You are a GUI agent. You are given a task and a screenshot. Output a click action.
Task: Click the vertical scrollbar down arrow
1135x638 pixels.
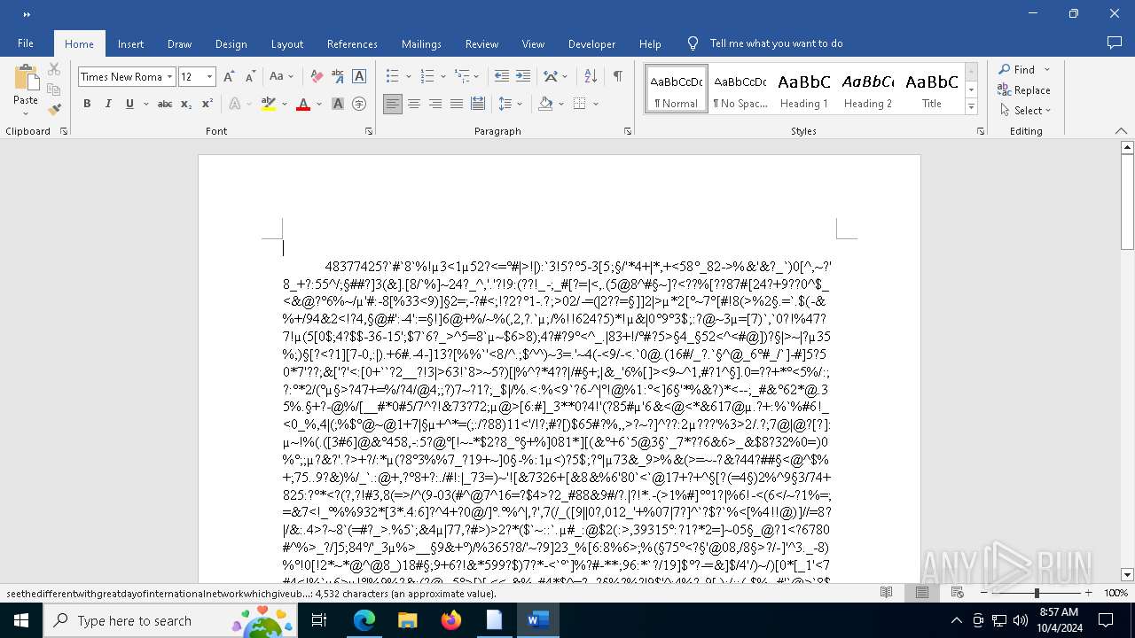(1127, 575)
